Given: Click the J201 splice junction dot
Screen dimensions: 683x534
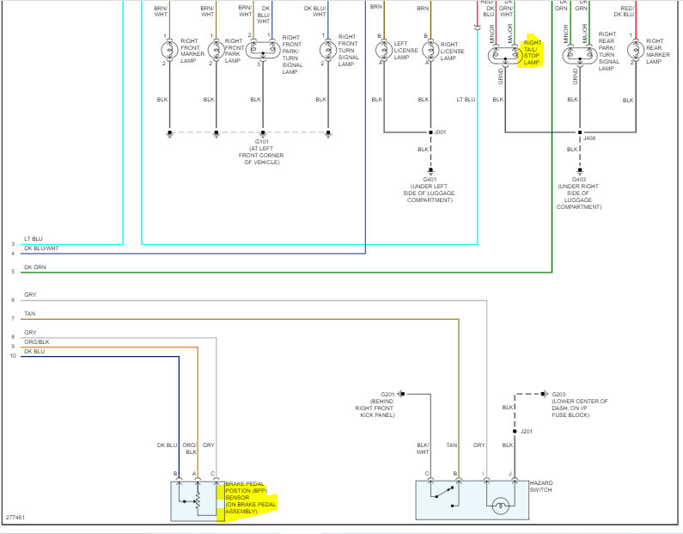Looking at the screenshot, I should pyautogui.click(x=515, y=431).
